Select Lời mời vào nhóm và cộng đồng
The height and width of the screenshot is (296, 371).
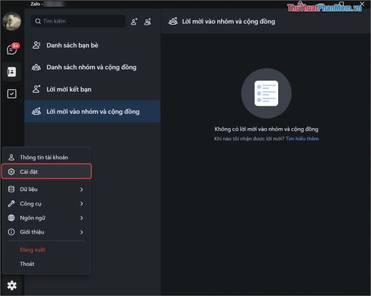(x=92, y=111)
